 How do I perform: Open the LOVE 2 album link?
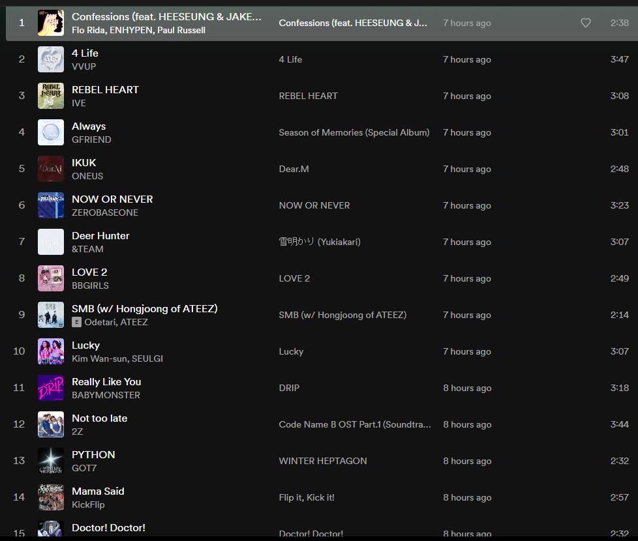click(x=295, y=279)
